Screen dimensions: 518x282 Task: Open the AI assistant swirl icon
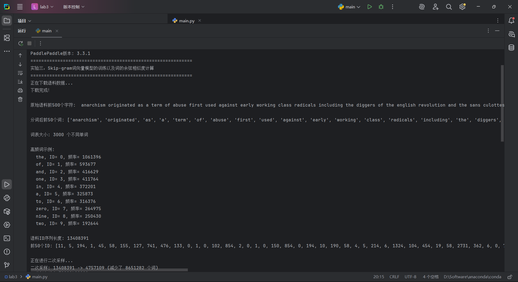pyautogui.click(x=422, y=7)
